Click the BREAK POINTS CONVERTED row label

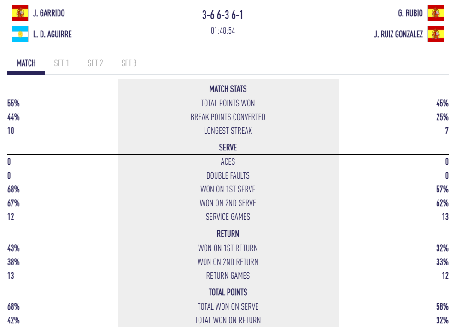228,117
